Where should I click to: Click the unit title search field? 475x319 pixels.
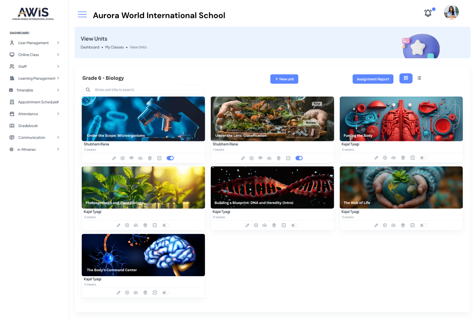pos(145,90)
